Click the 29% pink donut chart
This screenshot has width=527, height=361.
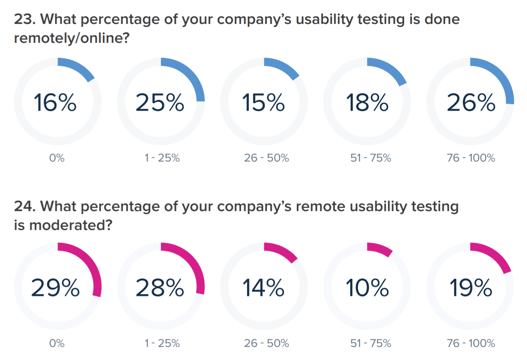click(57, 287)
